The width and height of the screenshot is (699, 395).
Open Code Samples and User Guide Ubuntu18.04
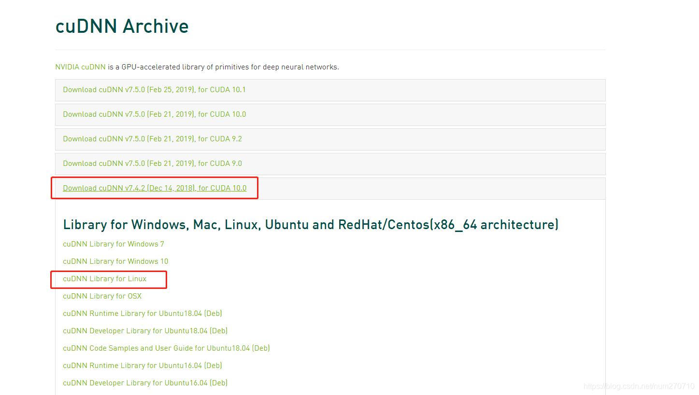(166, 348)
